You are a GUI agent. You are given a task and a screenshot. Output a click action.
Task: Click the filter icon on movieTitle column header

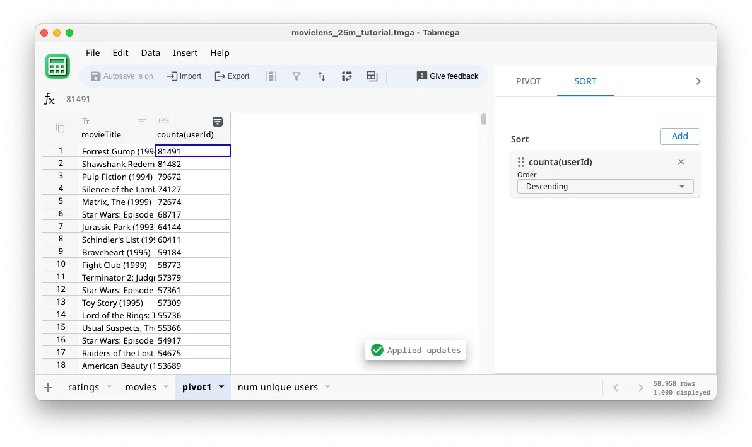point(142,121)
